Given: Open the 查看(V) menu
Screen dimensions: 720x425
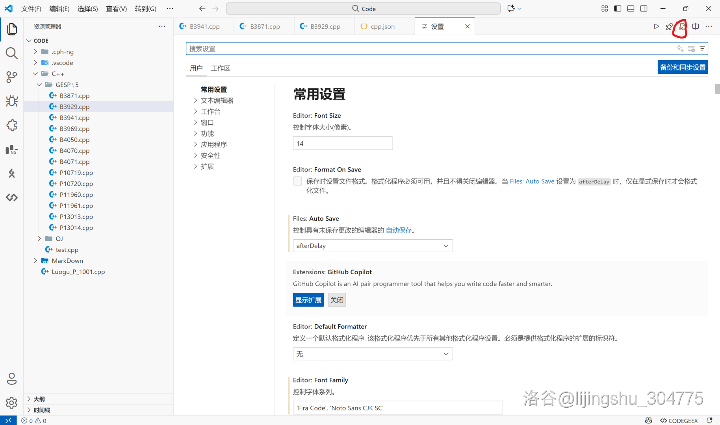Looking at the screenshot, I should click(116, 9).
